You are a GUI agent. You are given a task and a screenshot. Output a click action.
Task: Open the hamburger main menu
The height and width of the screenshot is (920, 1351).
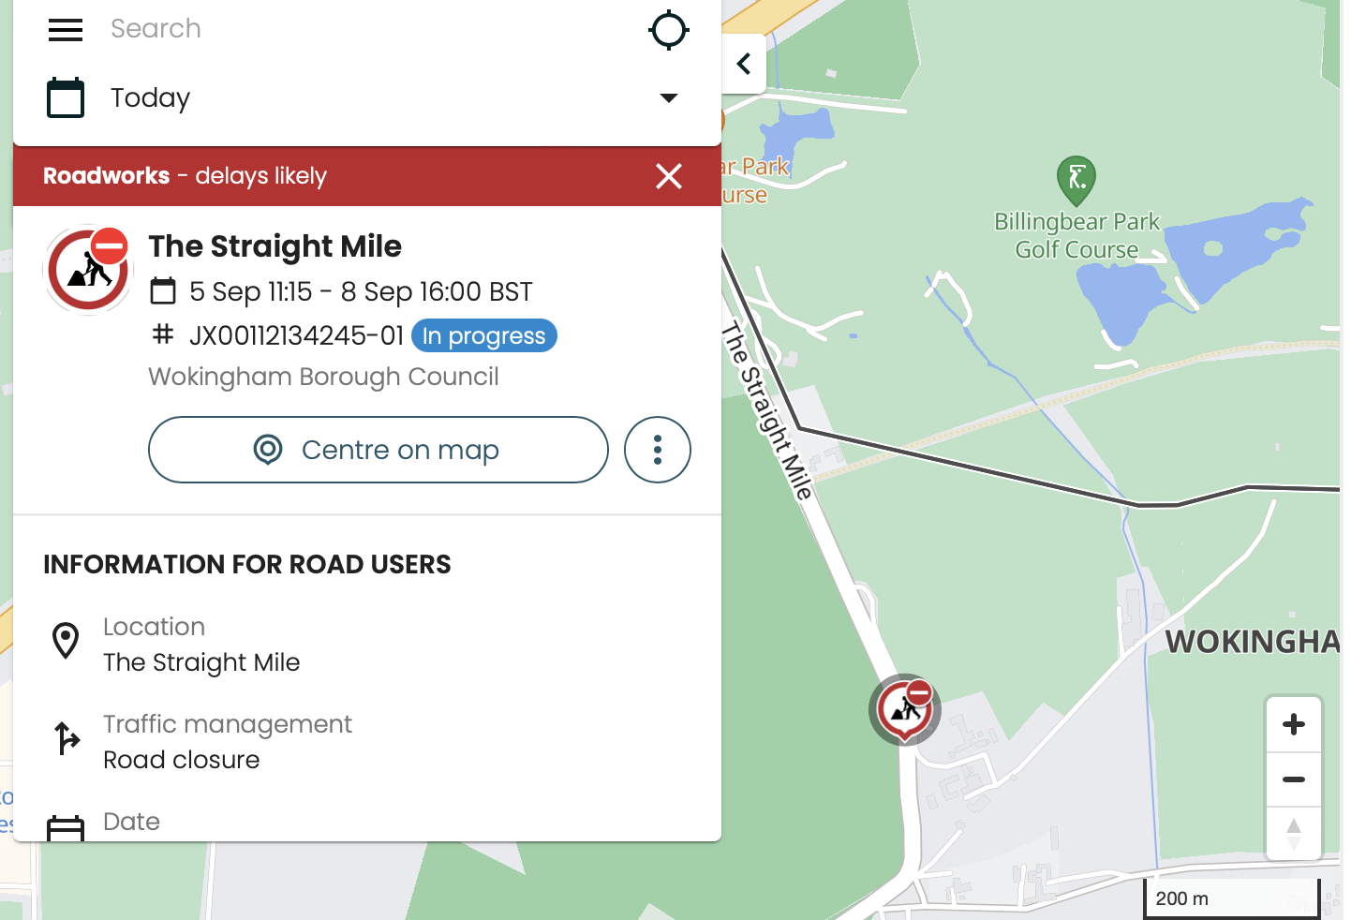(66, 30)
